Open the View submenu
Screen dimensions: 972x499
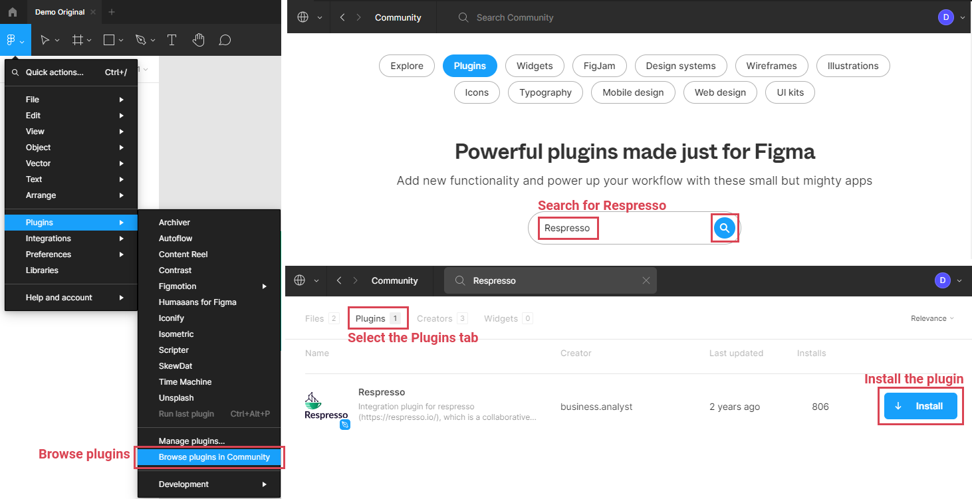[x=71, y=132]
